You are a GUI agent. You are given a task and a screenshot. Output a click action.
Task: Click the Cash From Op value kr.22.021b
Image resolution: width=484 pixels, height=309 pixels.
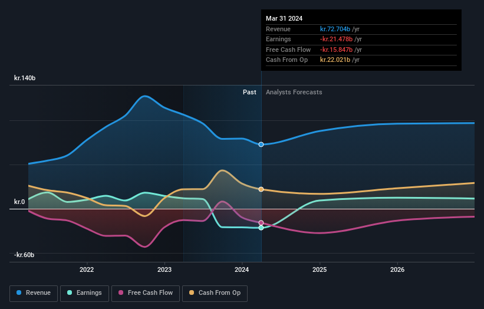[x=335, y=60]
